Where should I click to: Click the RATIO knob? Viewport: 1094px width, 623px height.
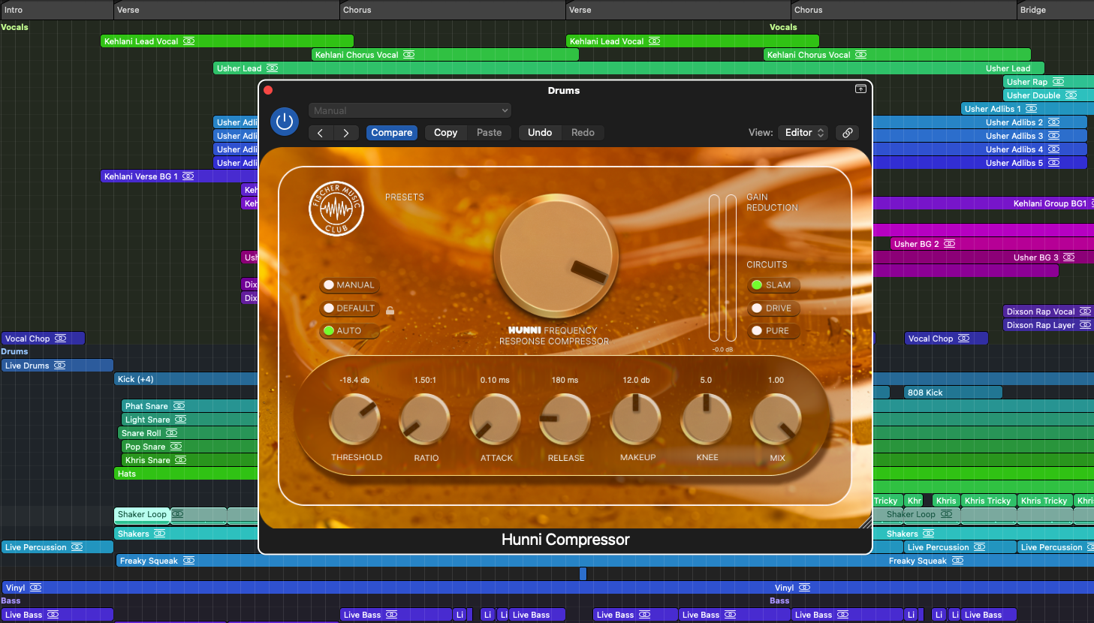pyautogui.click(x=425, y=420)
